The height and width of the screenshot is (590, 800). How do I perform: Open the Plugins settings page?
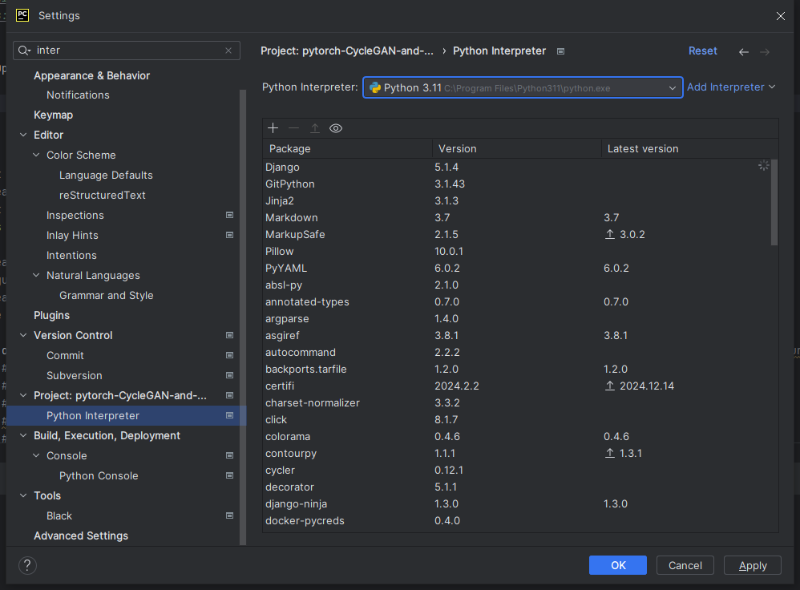pyautogui.click(x=51, y=315)
